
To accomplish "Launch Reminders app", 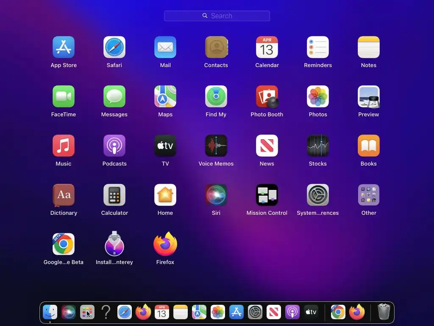I will click(318, 47).
